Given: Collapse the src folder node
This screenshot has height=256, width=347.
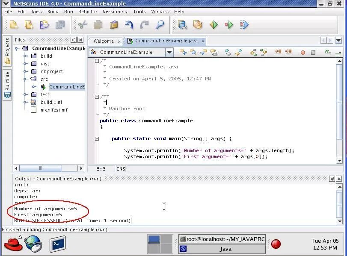Looking at the screenshot, I should [x=25, y=79].
